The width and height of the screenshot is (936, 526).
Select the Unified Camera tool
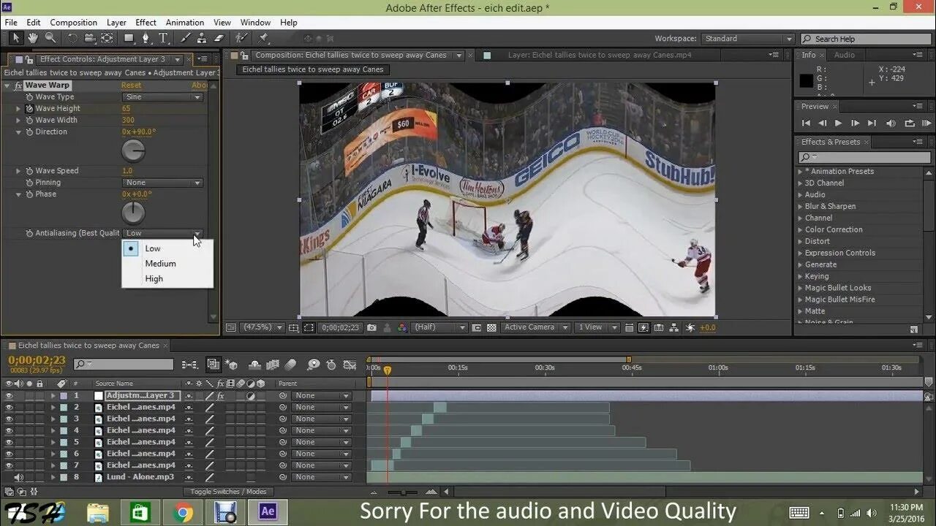tap(89, 38)
